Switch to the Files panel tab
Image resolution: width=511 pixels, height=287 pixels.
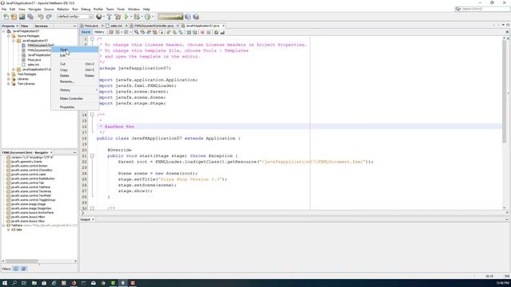point(25,26)
